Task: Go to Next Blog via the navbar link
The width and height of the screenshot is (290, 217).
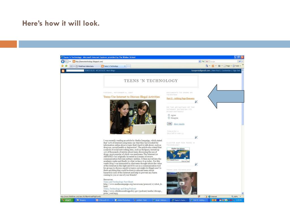Action: point(111,70)
